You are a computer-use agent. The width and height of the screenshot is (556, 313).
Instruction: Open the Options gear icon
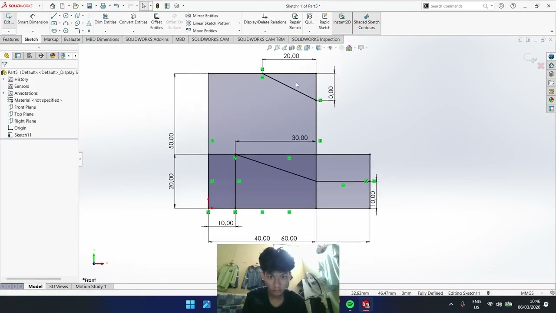[x=177, y=6]
